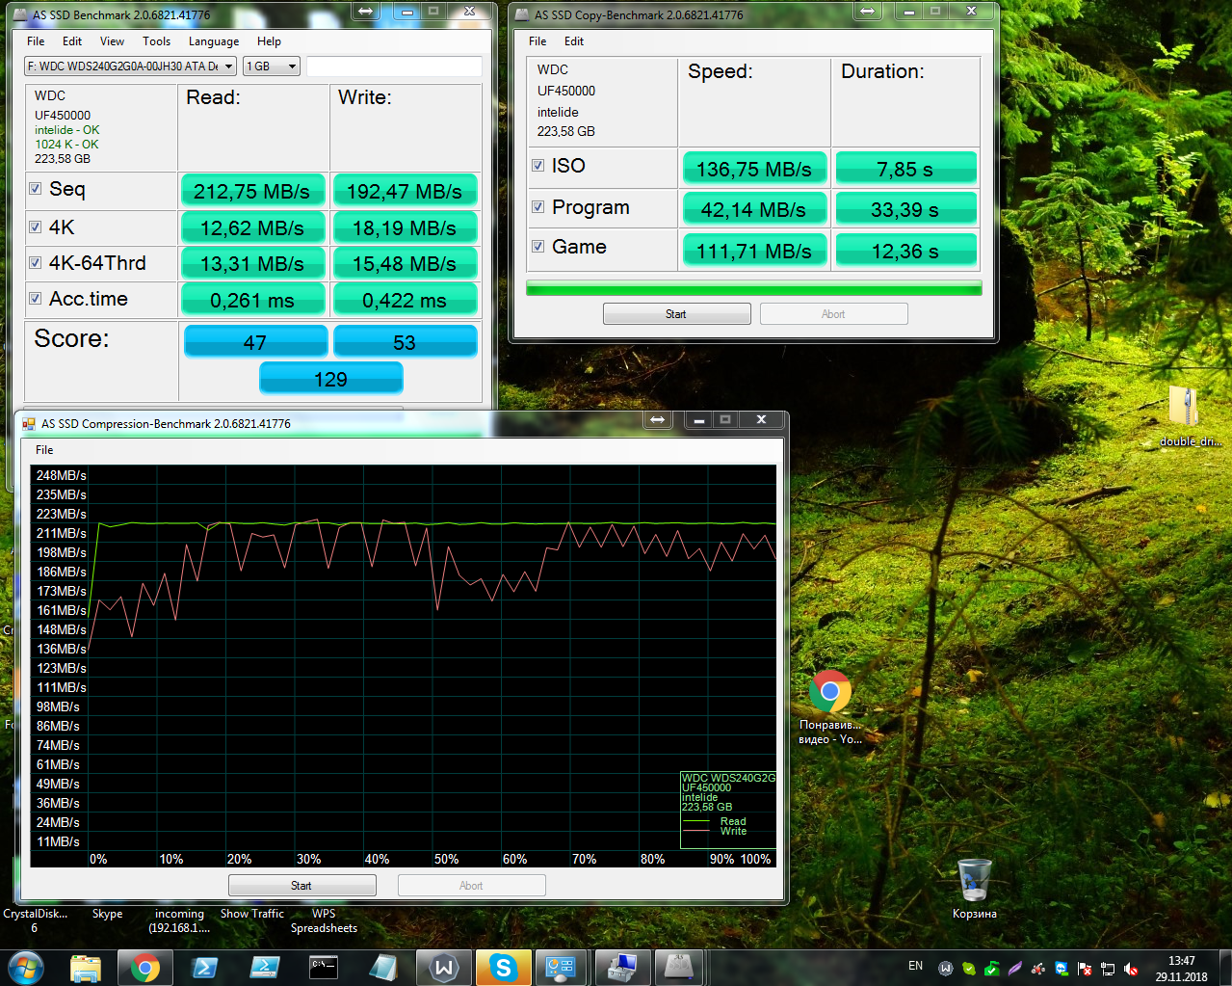1232x986 pixels.
Task: Click the Abort button in the Copy-Benchmark window
Action: tap(833, 314)
